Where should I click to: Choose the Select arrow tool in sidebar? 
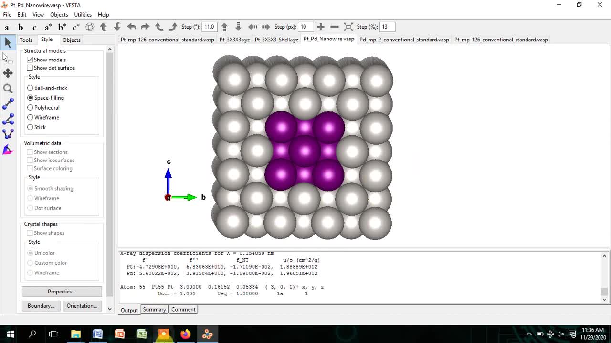tap(8, 42)
